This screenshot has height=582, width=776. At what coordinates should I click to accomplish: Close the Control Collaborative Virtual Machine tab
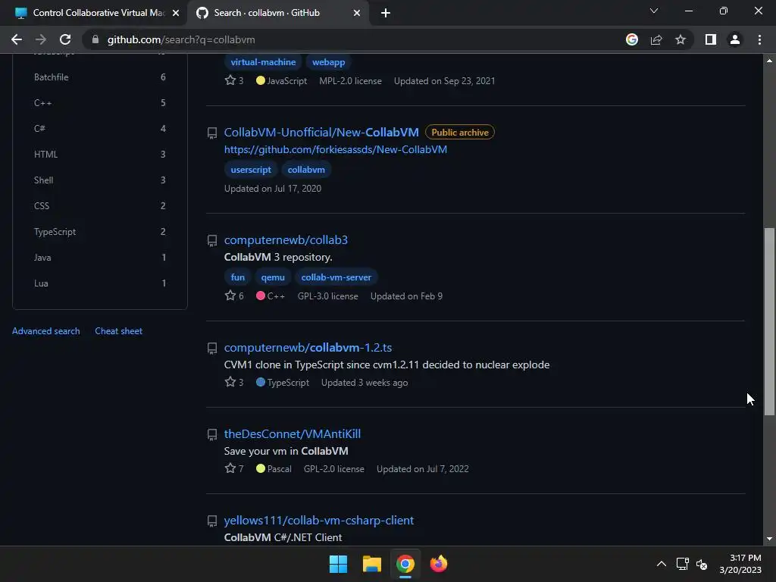(x=176, y=13)
